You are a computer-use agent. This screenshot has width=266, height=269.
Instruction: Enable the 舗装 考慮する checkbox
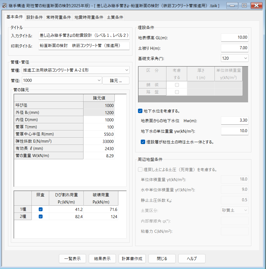point(177,85)
